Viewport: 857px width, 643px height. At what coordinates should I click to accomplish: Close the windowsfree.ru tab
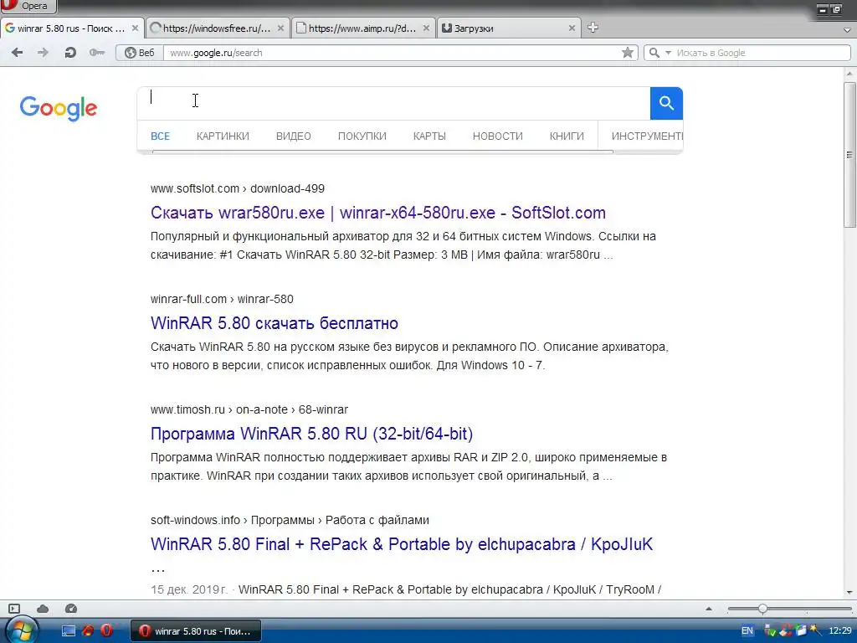pos(280,28)
